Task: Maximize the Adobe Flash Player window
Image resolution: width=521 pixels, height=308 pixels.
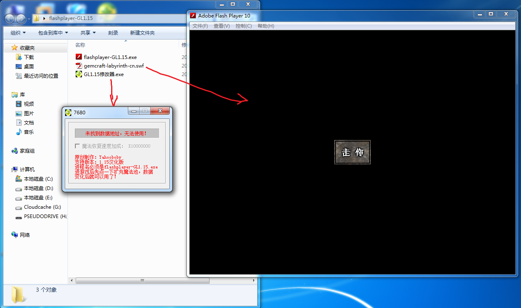Action: pyautogui.click(x=491, y=14)
